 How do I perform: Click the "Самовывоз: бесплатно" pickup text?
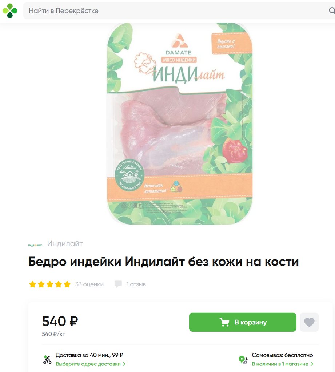point(282,355)
